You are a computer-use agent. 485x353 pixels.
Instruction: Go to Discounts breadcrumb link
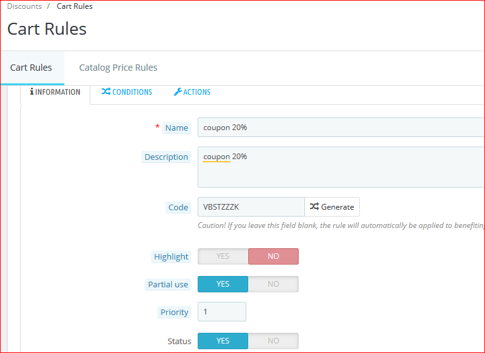pos(24,6)
